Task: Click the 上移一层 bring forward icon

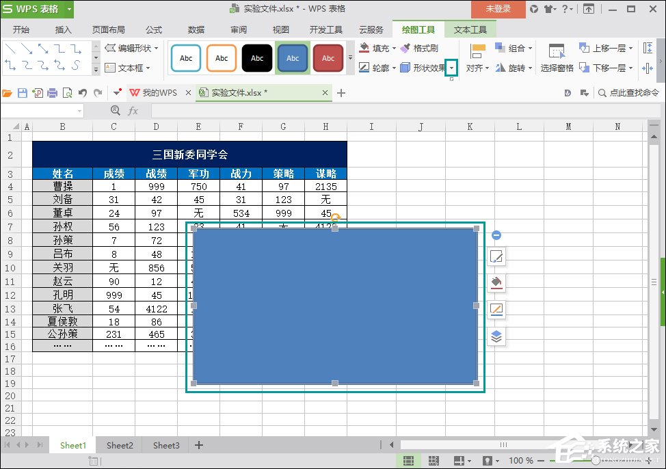Action: [x=607, y=47]
